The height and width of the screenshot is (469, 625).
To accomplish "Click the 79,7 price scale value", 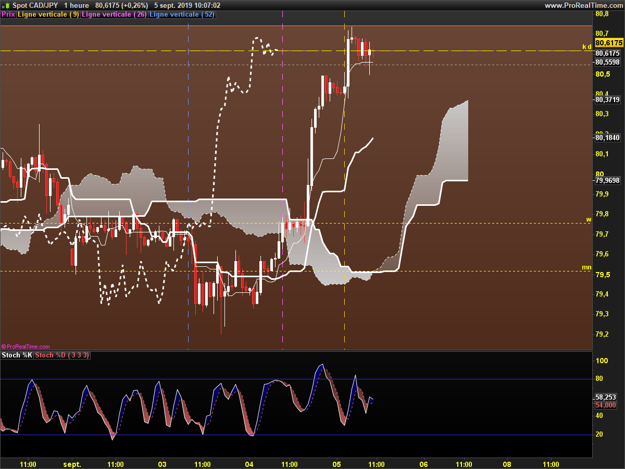I will (x=603, y=234).
